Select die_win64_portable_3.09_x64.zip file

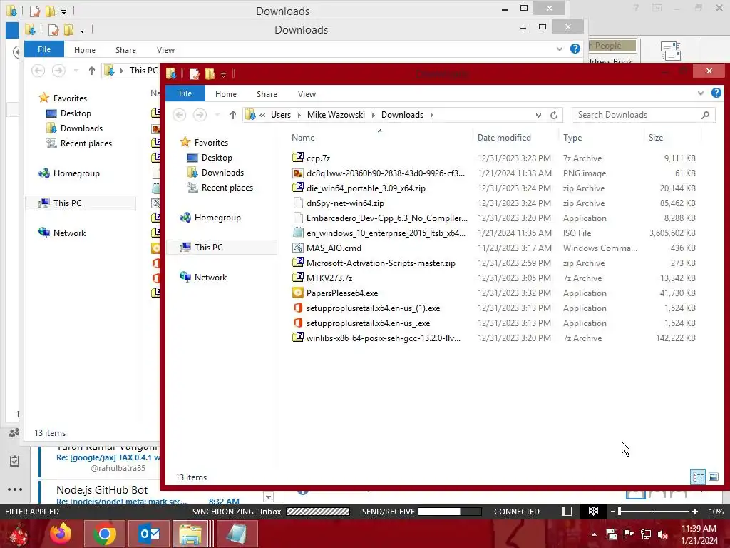366,188
